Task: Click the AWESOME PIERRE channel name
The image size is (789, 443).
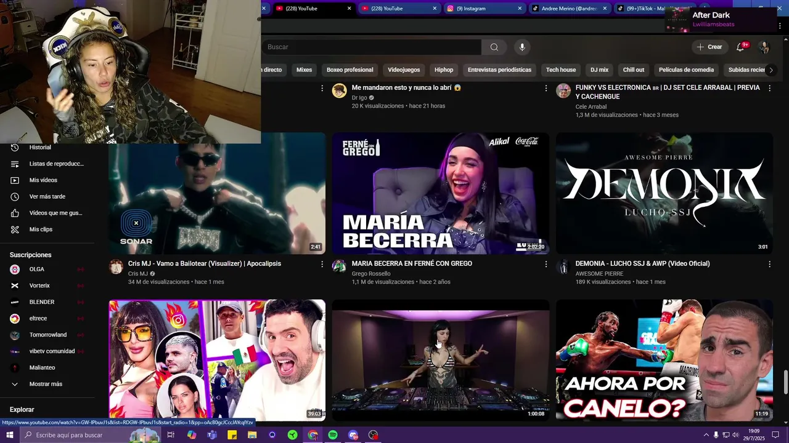Action: (x=599, y=274)
